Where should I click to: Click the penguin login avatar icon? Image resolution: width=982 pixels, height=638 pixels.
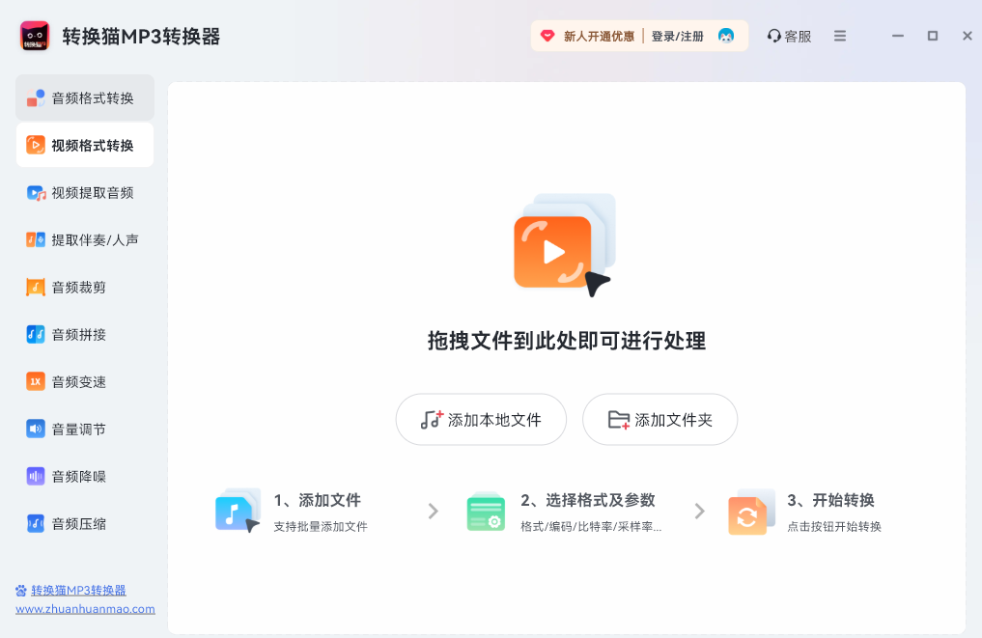pyautogui.click(x=725, y=35)
